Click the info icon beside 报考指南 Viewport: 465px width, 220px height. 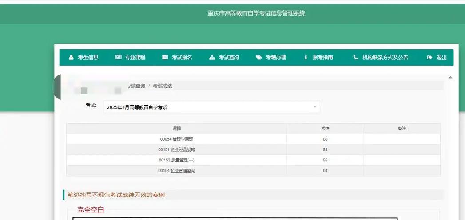pos(306,58)
